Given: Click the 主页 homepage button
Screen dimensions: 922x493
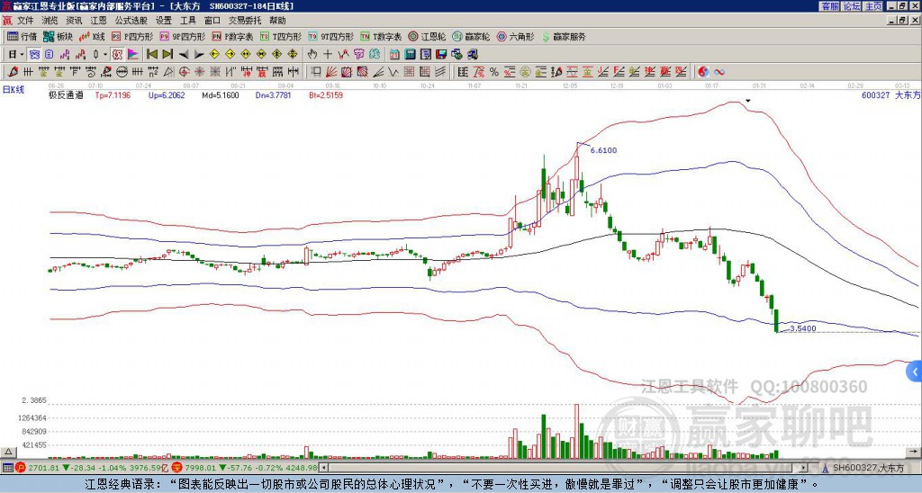Looking at the screenshot, I should (x=873, y=6).
